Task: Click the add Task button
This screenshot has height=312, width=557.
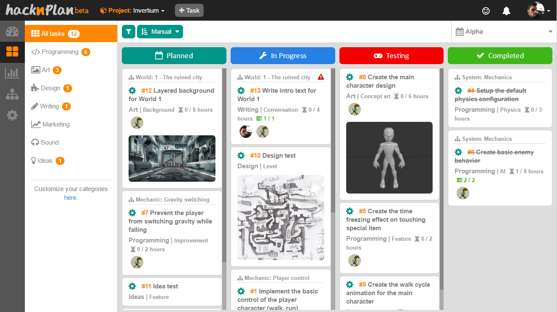Action: point(189,11)
